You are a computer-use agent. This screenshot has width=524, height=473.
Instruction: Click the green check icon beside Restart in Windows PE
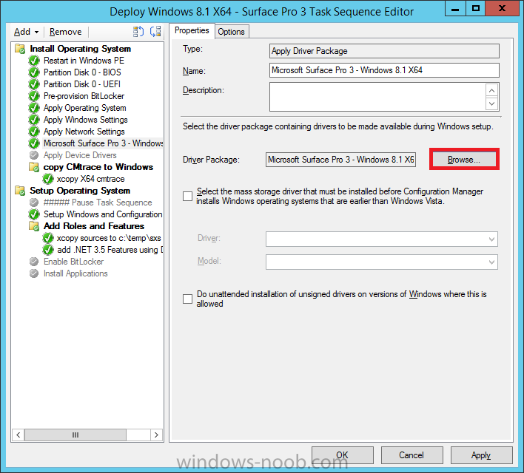(x=34, y=61)
